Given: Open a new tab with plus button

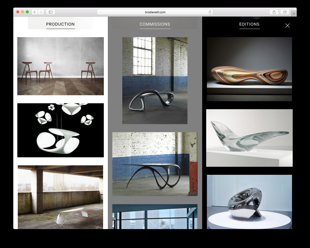Looking at the screenshot, I should [x=293, y=13].
